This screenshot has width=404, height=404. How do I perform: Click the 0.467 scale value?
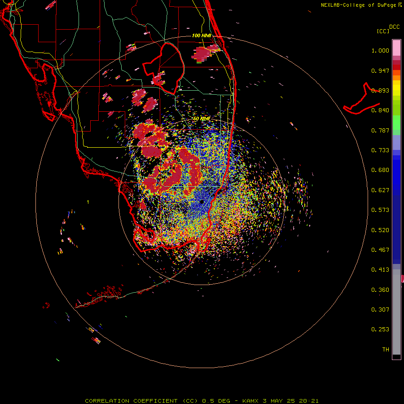pyautogui.click(x=380, y=250)
